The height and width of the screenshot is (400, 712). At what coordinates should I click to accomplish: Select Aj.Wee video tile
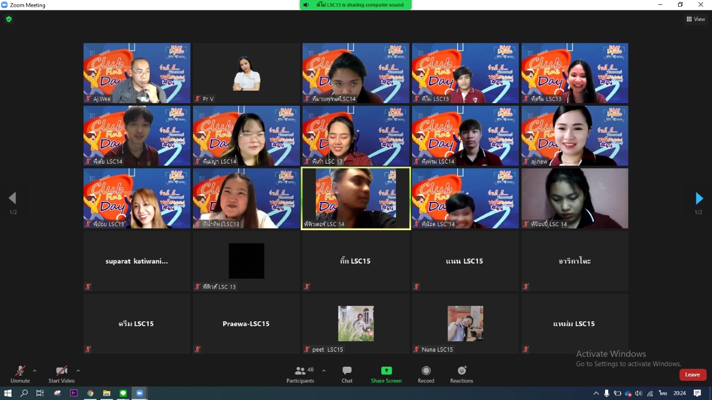click(x=137, y=73)
